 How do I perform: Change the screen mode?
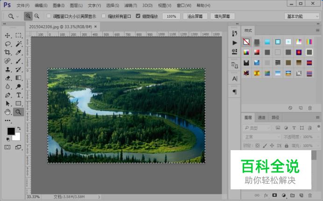(18, 147)
